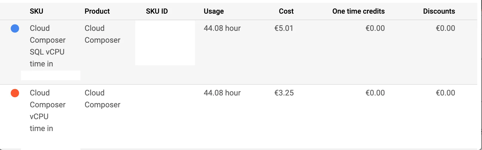Select second row's one time credits €0.00

(x=375, y=93)
